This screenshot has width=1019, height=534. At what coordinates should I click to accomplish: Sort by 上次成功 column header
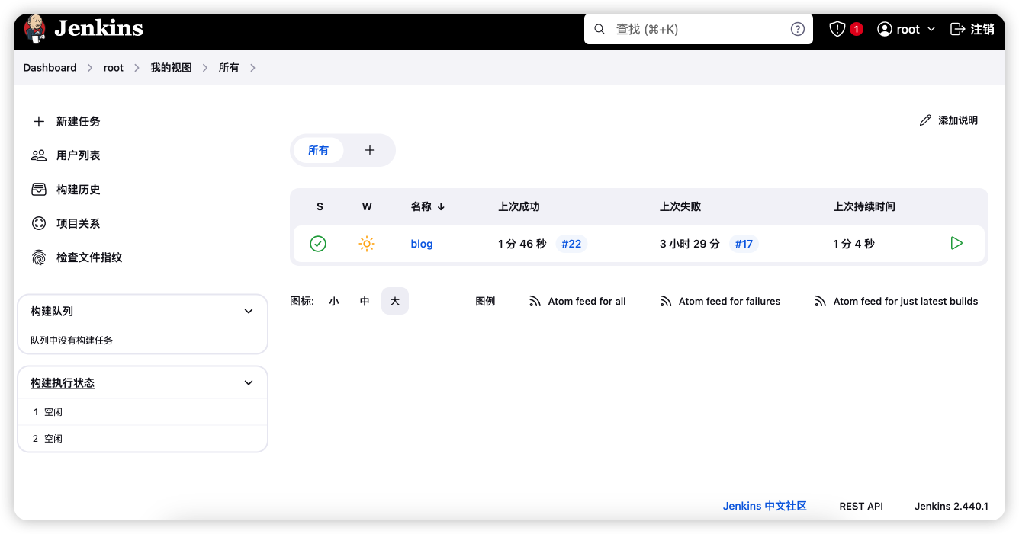pos(519,206)
